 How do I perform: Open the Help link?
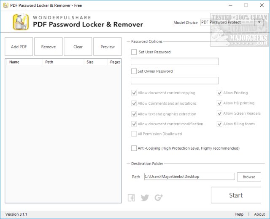click(x=239, y=214)
